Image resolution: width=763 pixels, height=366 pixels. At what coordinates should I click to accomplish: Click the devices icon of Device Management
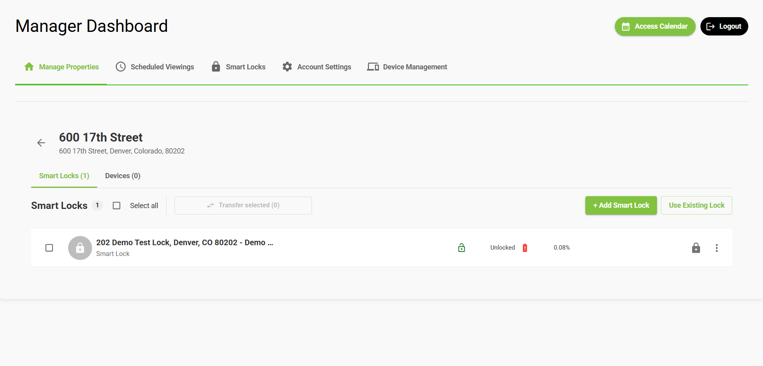(373, 67)
